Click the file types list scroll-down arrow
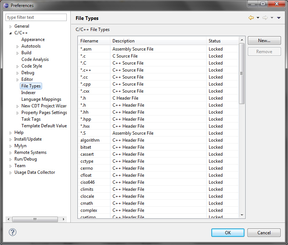 (242, 215)
